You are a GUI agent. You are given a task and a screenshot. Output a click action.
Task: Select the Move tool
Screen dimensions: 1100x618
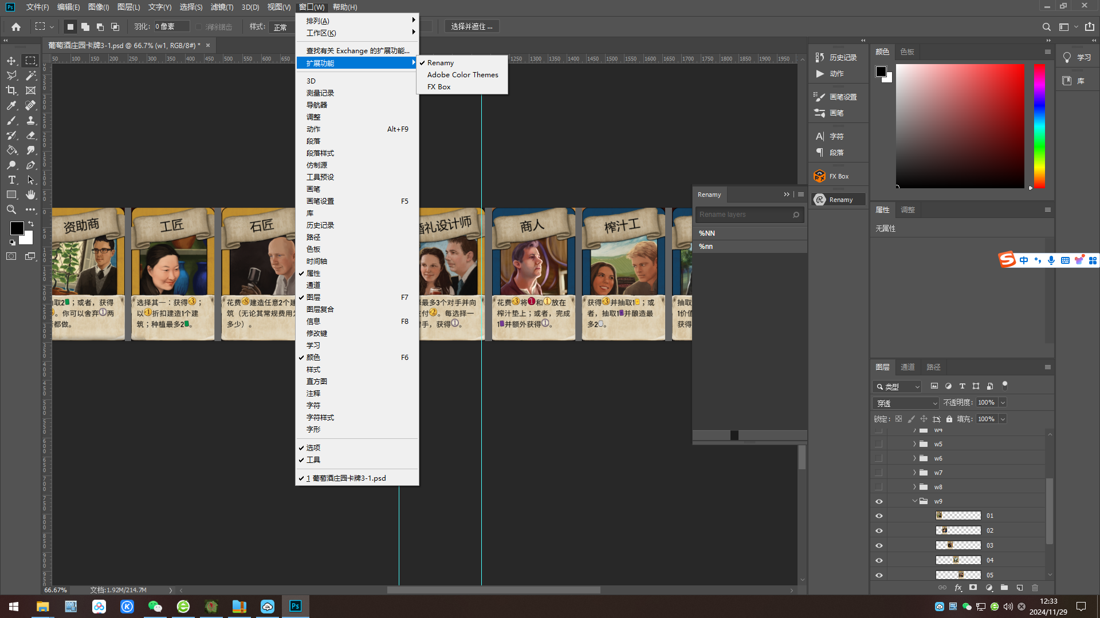coord(11,61)
